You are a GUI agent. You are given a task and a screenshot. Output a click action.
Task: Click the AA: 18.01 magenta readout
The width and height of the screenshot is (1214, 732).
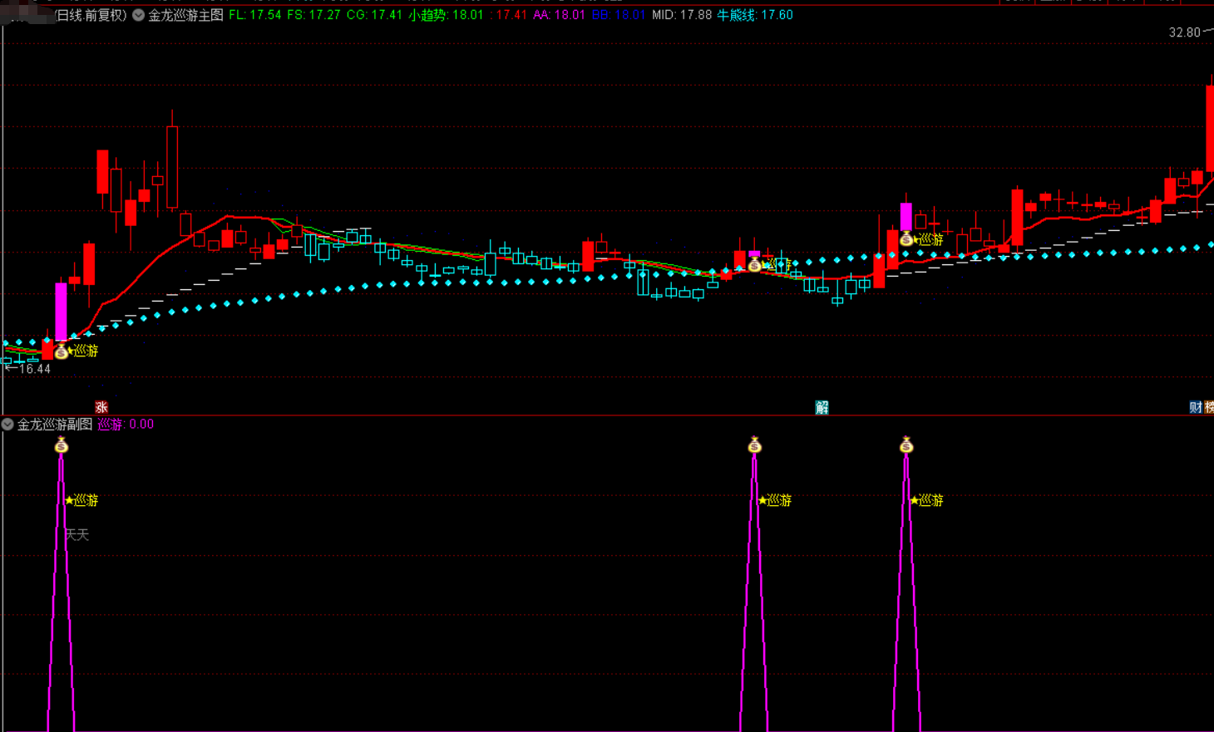(559, 15)
